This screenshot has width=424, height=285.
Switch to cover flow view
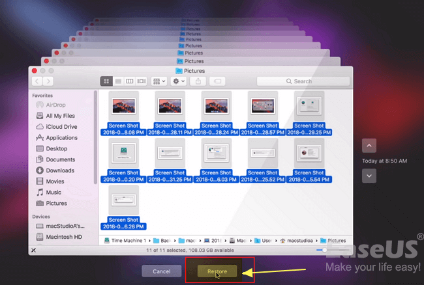click(x=141, y=81)
